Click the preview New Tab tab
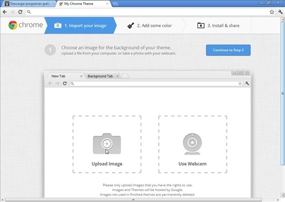Viewport: 285px width, 202px height. click(x=65, y=76)
